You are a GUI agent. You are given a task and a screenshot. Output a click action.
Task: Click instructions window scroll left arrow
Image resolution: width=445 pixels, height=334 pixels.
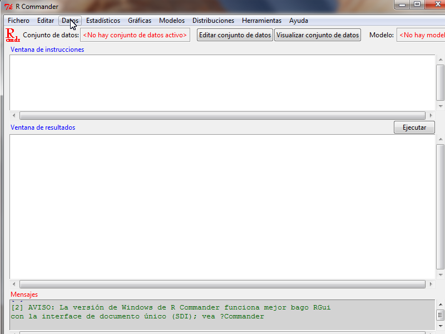pos(14,116)
